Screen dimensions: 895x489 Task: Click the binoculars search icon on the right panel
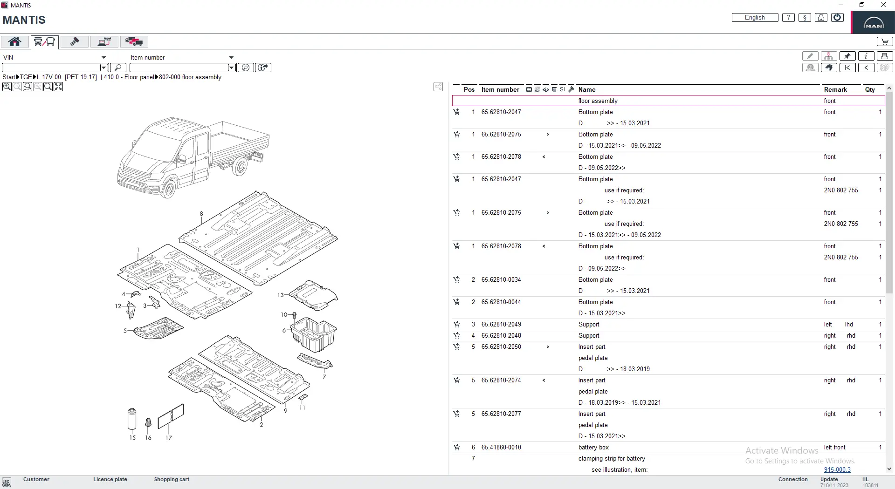coord(829,68)
